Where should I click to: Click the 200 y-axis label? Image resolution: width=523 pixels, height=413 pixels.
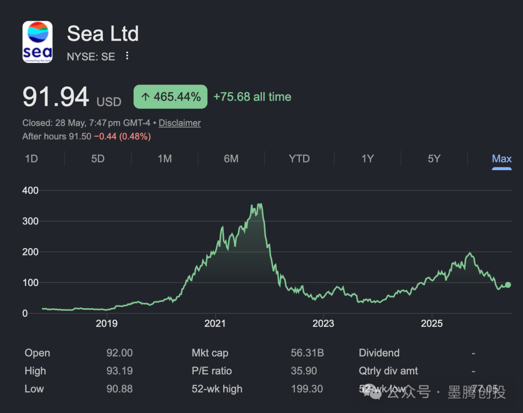[31, 252]
